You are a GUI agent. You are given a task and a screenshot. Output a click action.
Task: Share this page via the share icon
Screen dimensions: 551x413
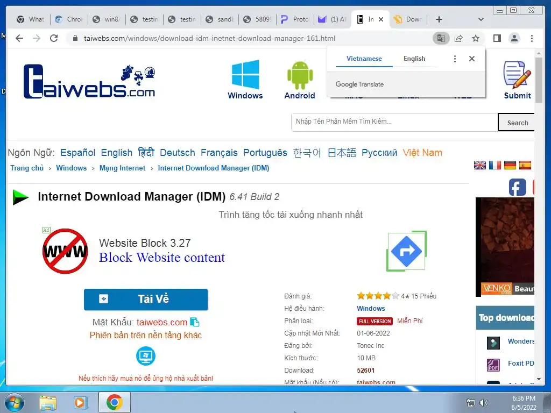pos(458,38)
